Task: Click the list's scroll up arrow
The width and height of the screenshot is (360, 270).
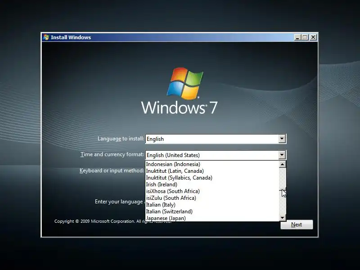Action: [283, 164]
